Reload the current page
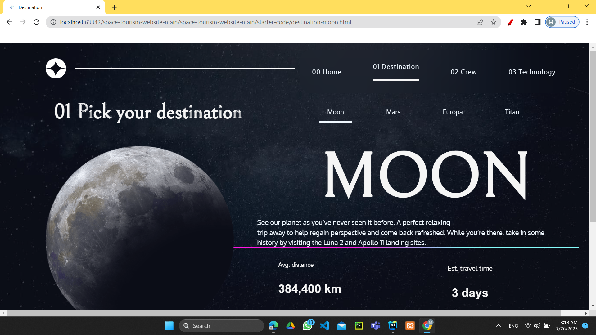Image resolution: width=596 pixels, height=335 pixels. (36, 22)
